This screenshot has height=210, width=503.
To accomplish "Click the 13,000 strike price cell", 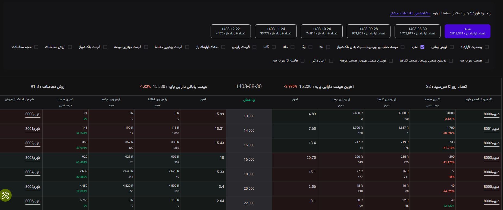I will click(x=249, y=116).
